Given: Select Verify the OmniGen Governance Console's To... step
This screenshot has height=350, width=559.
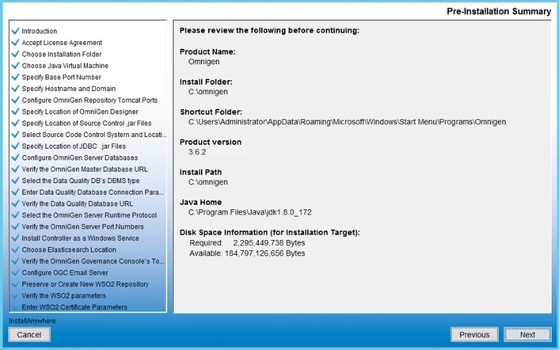Looking at the screenshot, I should pos(93,261).
